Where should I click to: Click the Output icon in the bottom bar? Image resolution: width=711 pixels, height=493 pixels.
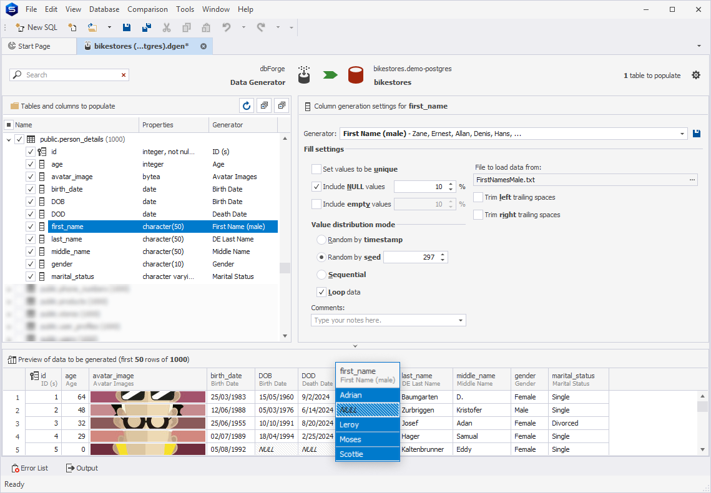point(71,468)
